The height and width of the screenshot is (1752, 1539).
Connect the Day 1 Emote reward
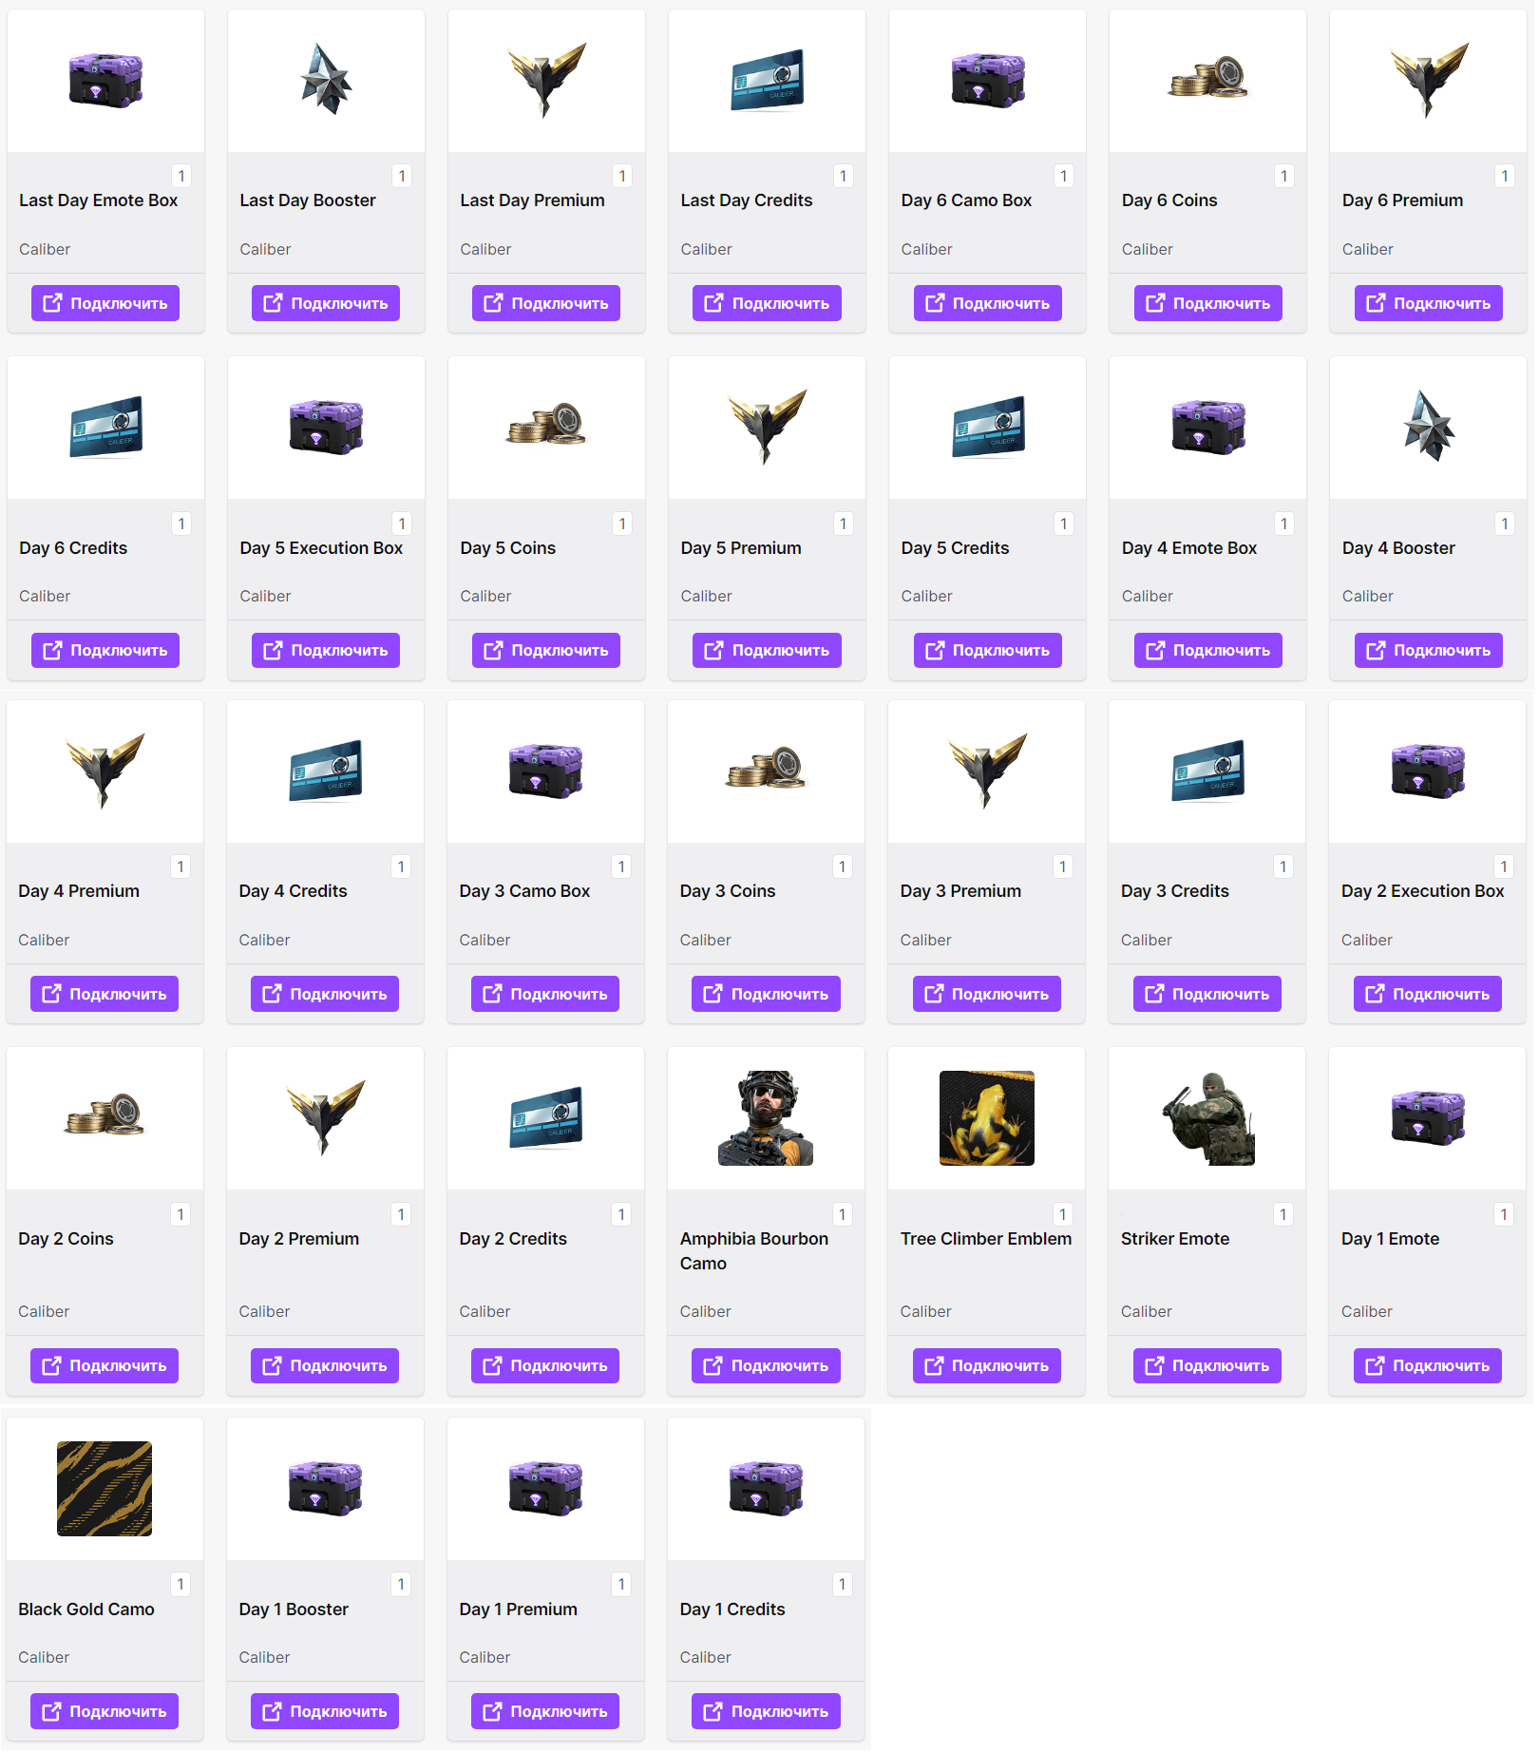click(1428, 1365)
